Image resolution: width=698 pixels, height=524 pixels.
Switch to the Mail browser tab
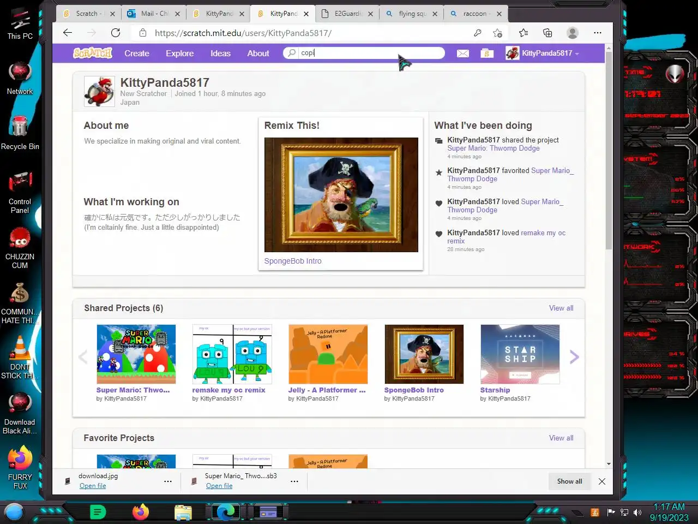point(153,14)
